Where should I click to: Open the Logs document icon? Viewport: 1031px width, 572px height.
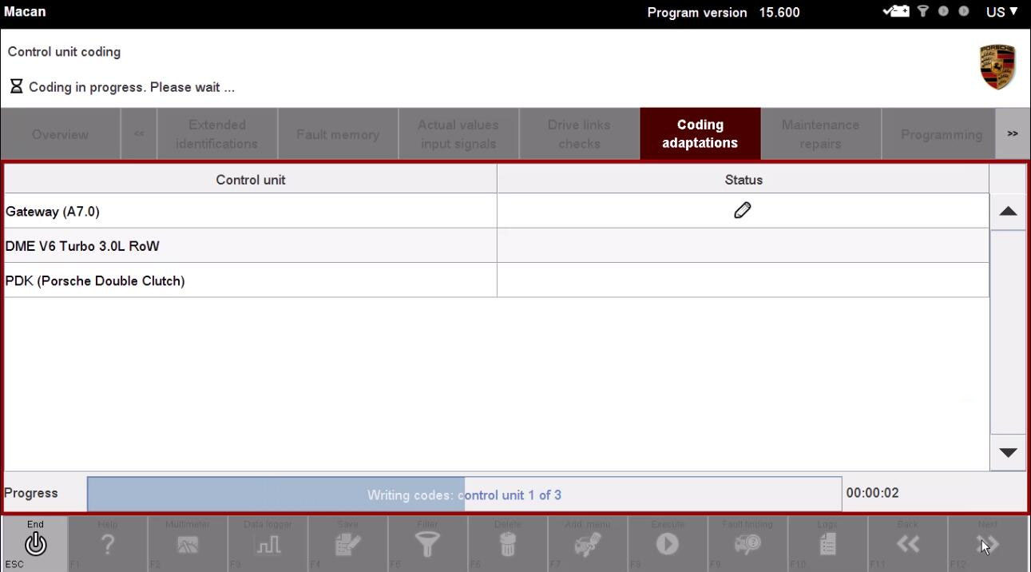(x=827, y=543)
